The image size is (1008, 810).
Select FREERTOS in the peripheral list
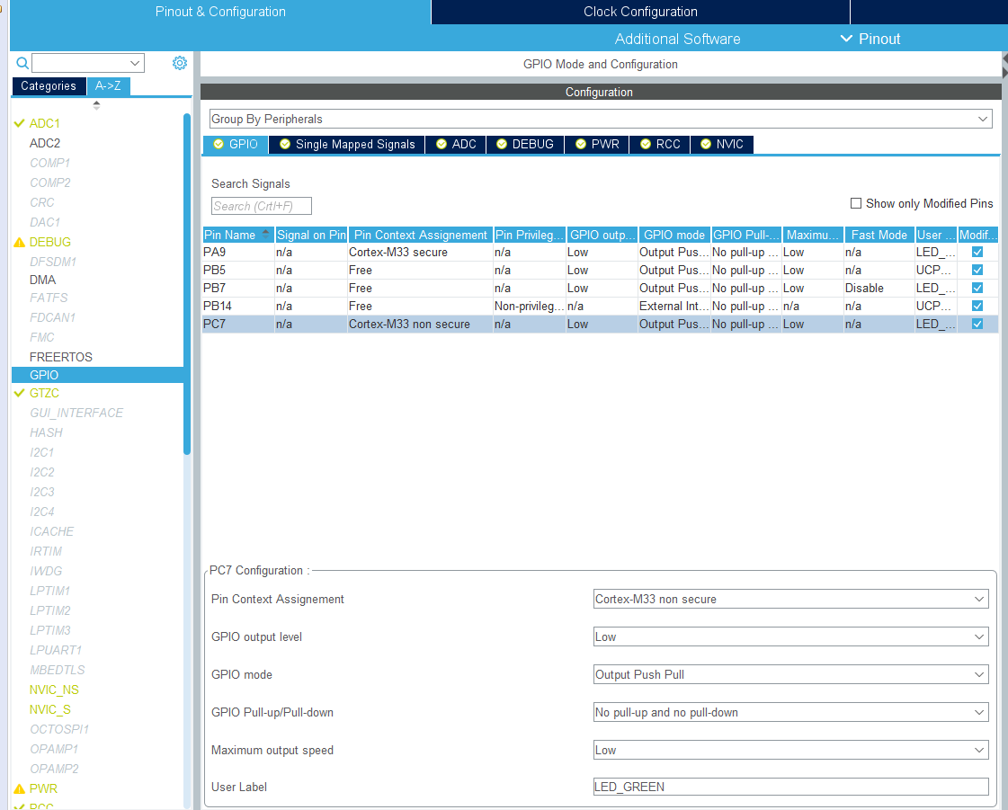(60, 357)
